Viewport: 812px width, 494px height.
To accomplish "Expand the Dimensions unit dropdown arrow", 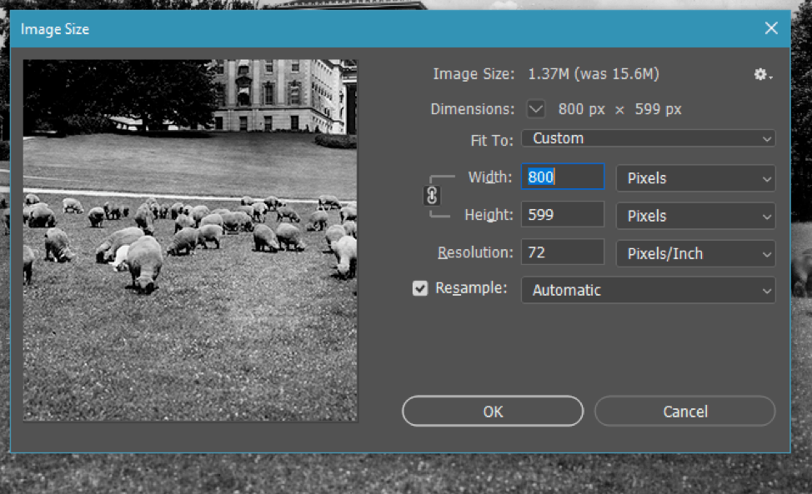I will 536,109.
